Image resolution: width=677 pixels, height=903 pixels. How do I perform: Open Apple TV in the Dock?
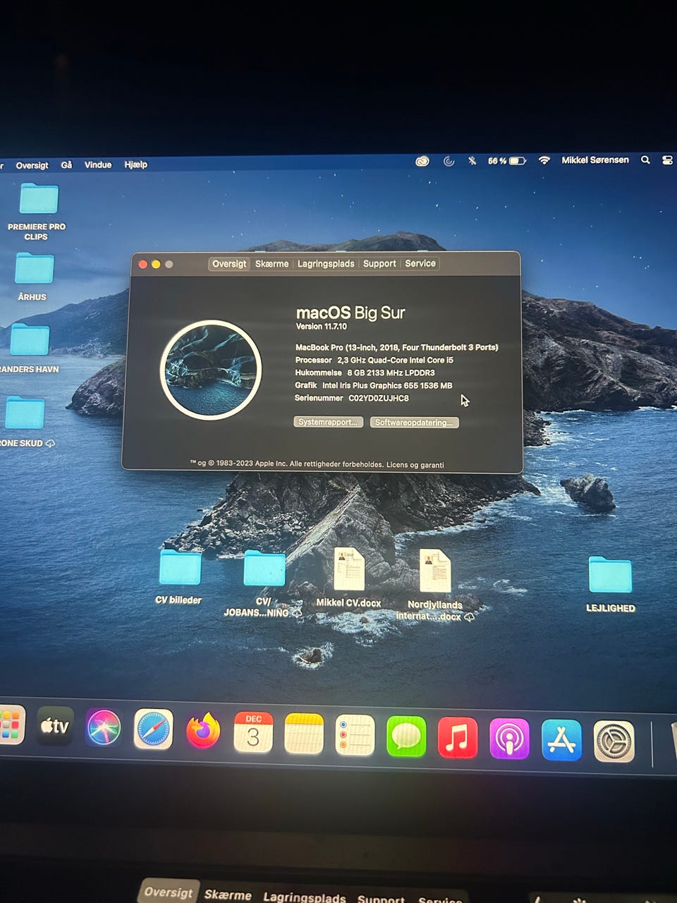click(x=55, y=726)
